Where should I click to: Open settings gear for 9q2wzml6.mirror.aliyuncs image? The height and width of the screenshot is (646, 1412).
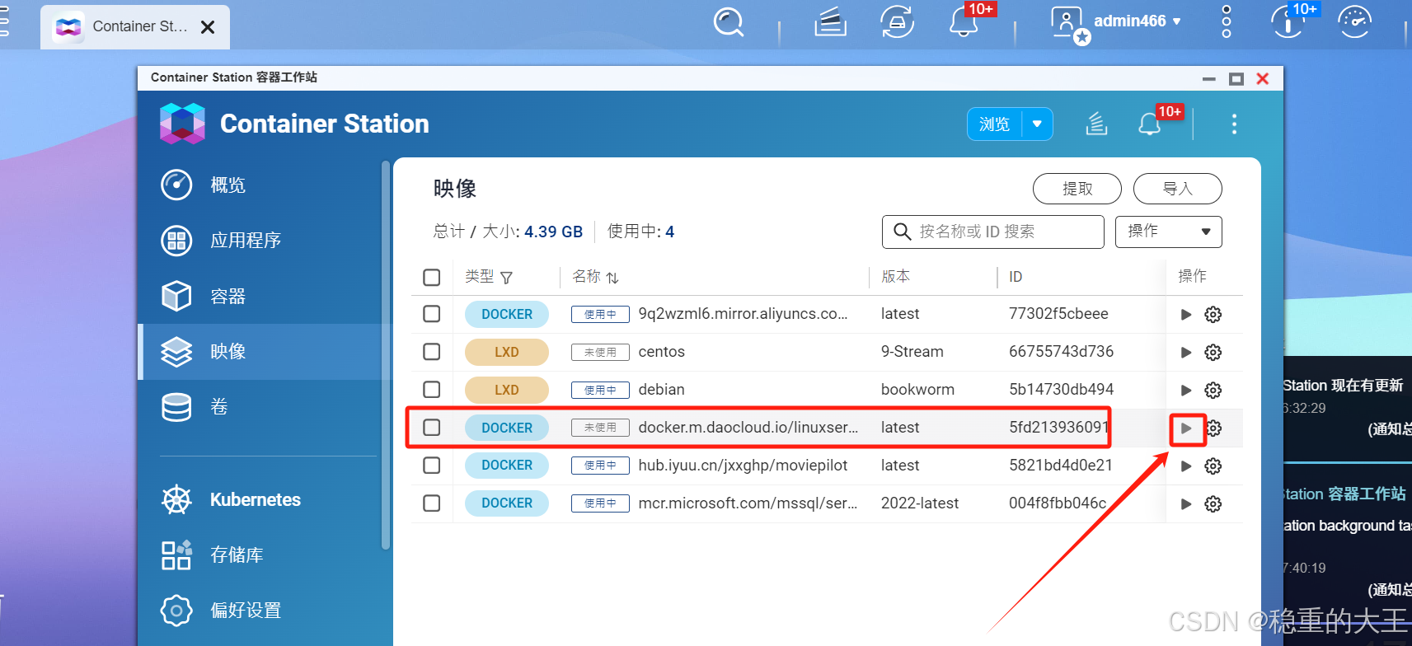1213,315
